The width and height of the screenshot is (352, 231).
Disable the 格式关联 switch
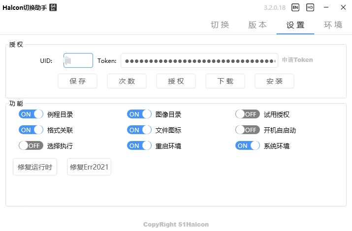31,130
